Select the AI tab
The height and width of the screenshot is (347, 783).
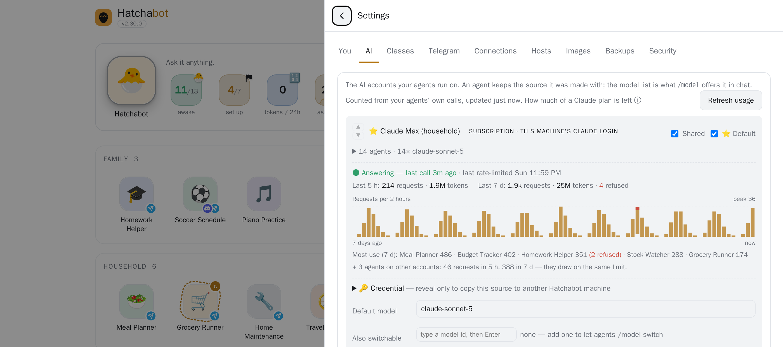tap(368, 51)
